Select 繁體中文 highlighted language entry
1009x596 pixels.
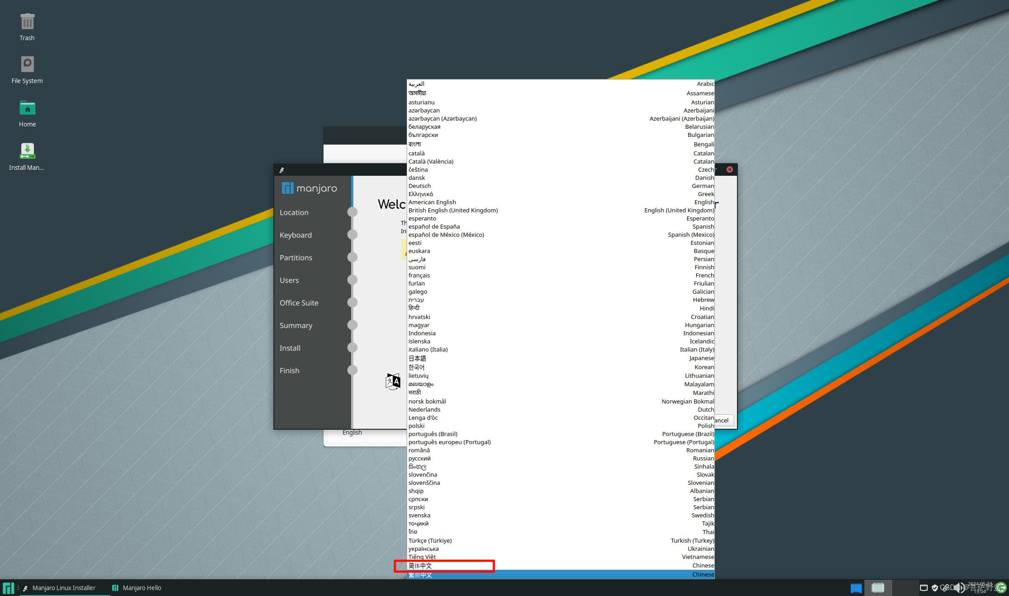point(420,575)
